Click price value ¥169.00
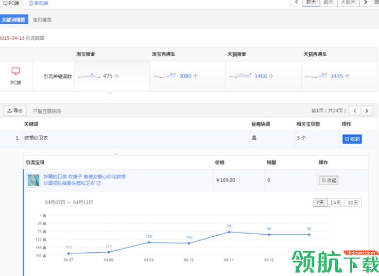The width and height of the screenshot is (379, 276). [226, 180]
